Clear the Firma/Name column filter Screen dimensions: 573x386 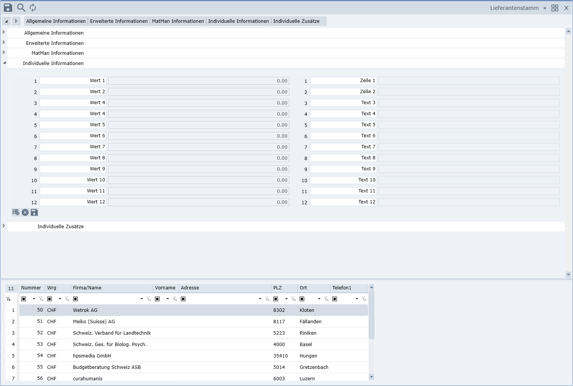149,299
